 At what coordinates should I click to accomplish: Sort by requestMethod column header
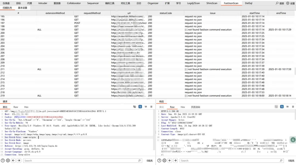(x=92, y=13)
